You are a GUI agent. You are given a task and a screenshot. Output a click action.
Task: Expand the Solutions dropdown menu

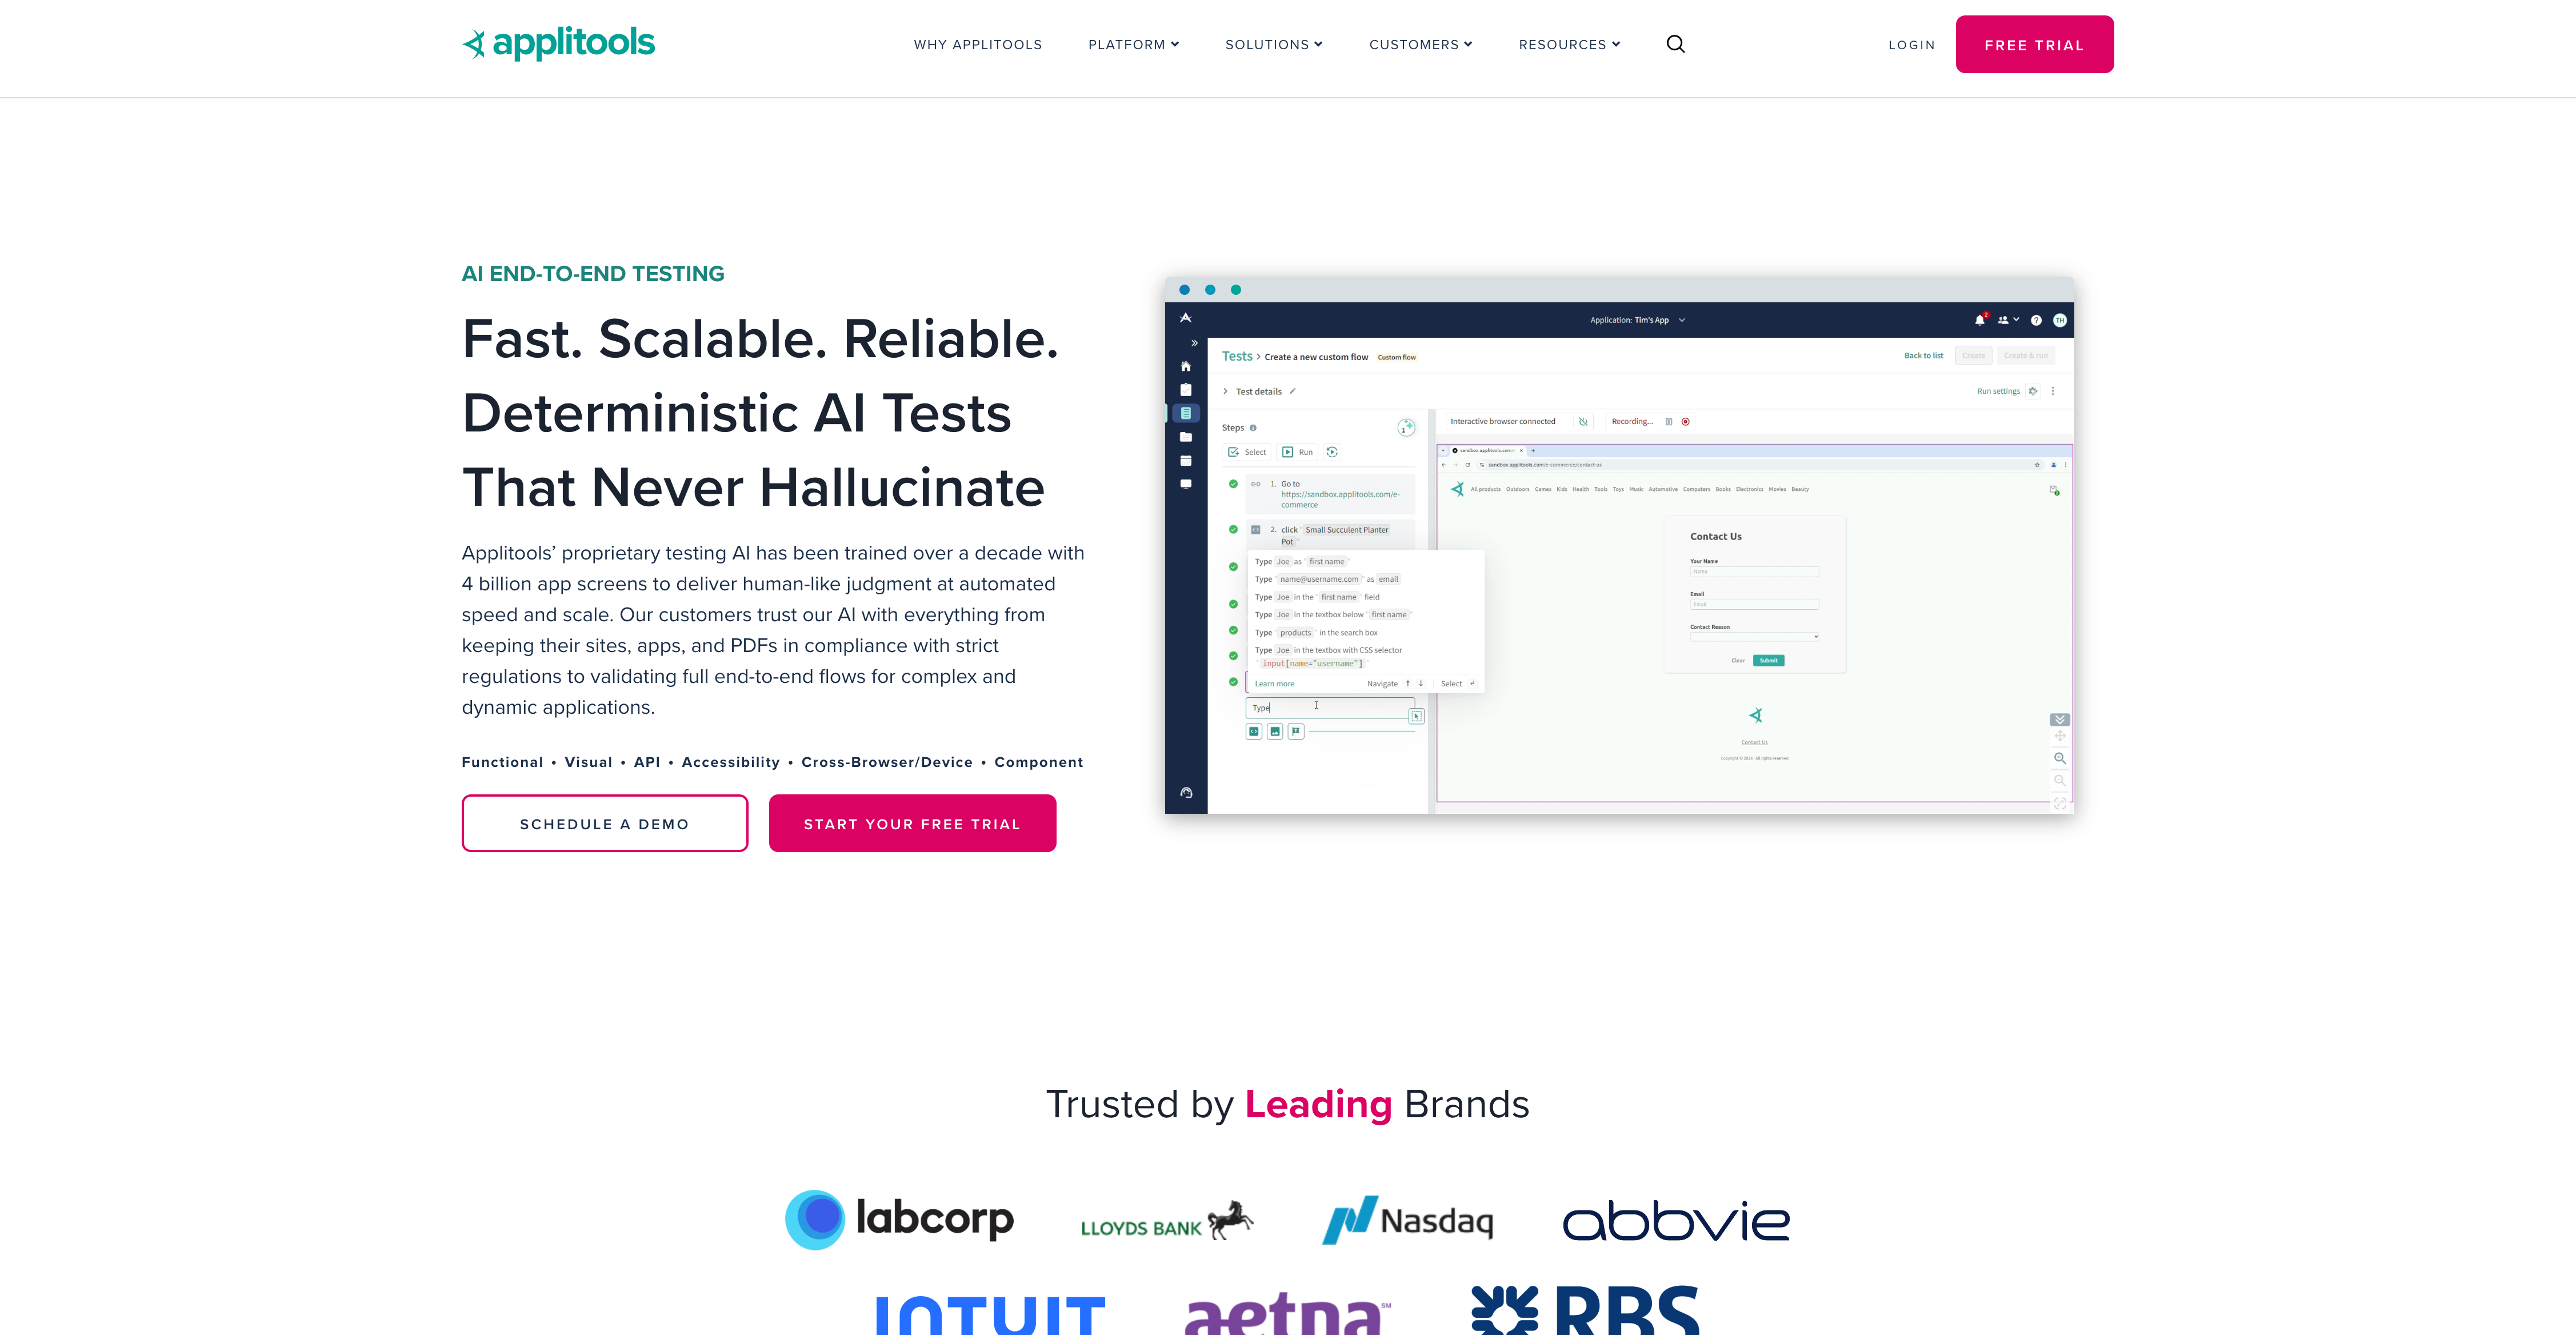coord(1273,45)
